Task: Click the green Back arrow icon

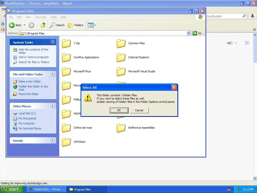Action: point(12,25)
